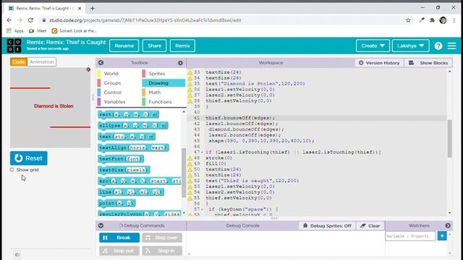Switch workspace to Show Blocks
The width and height of the screenshot is (463, 260).
428,63
